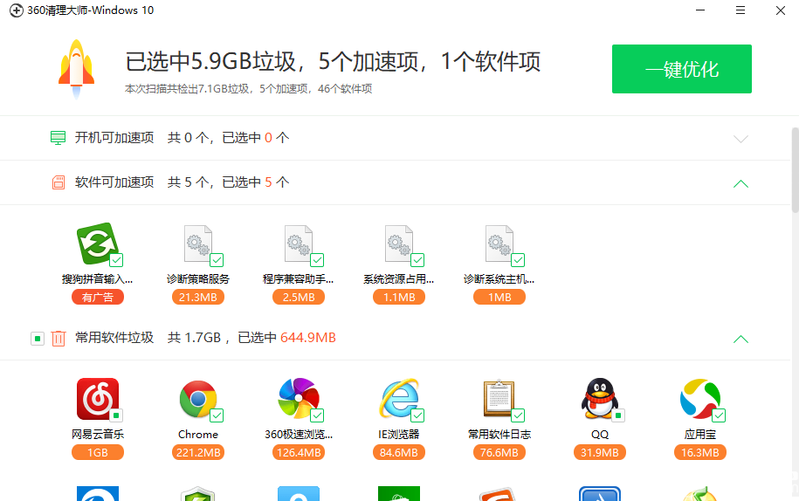Click the 360极速浏览器 icon
This screenshot has width=799, height=501.
(299, 398)
